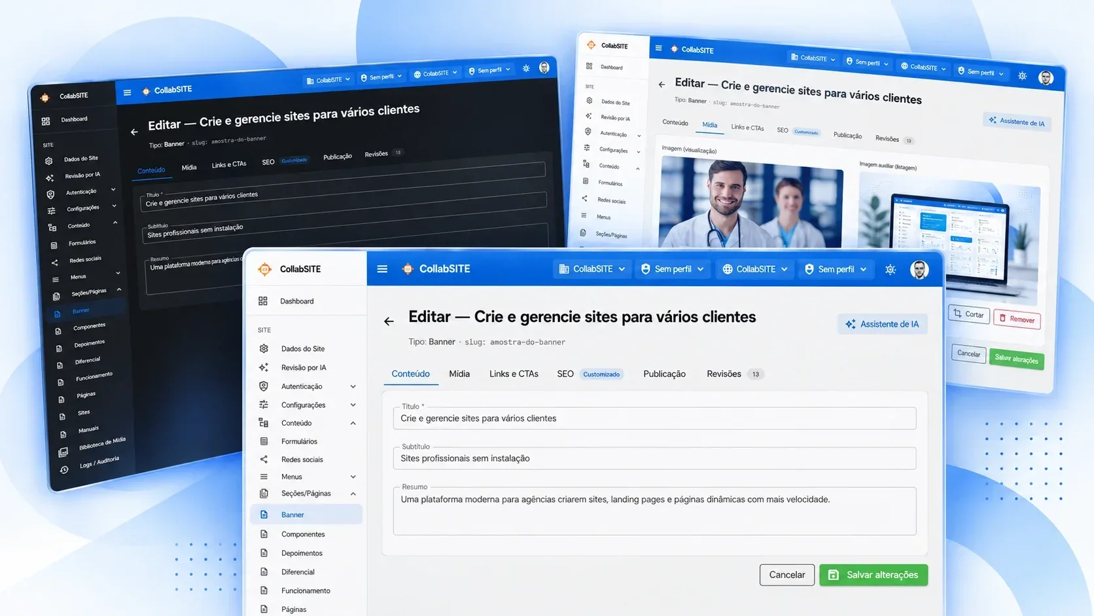Select Banner item in front window sidebar

(306, 515)
